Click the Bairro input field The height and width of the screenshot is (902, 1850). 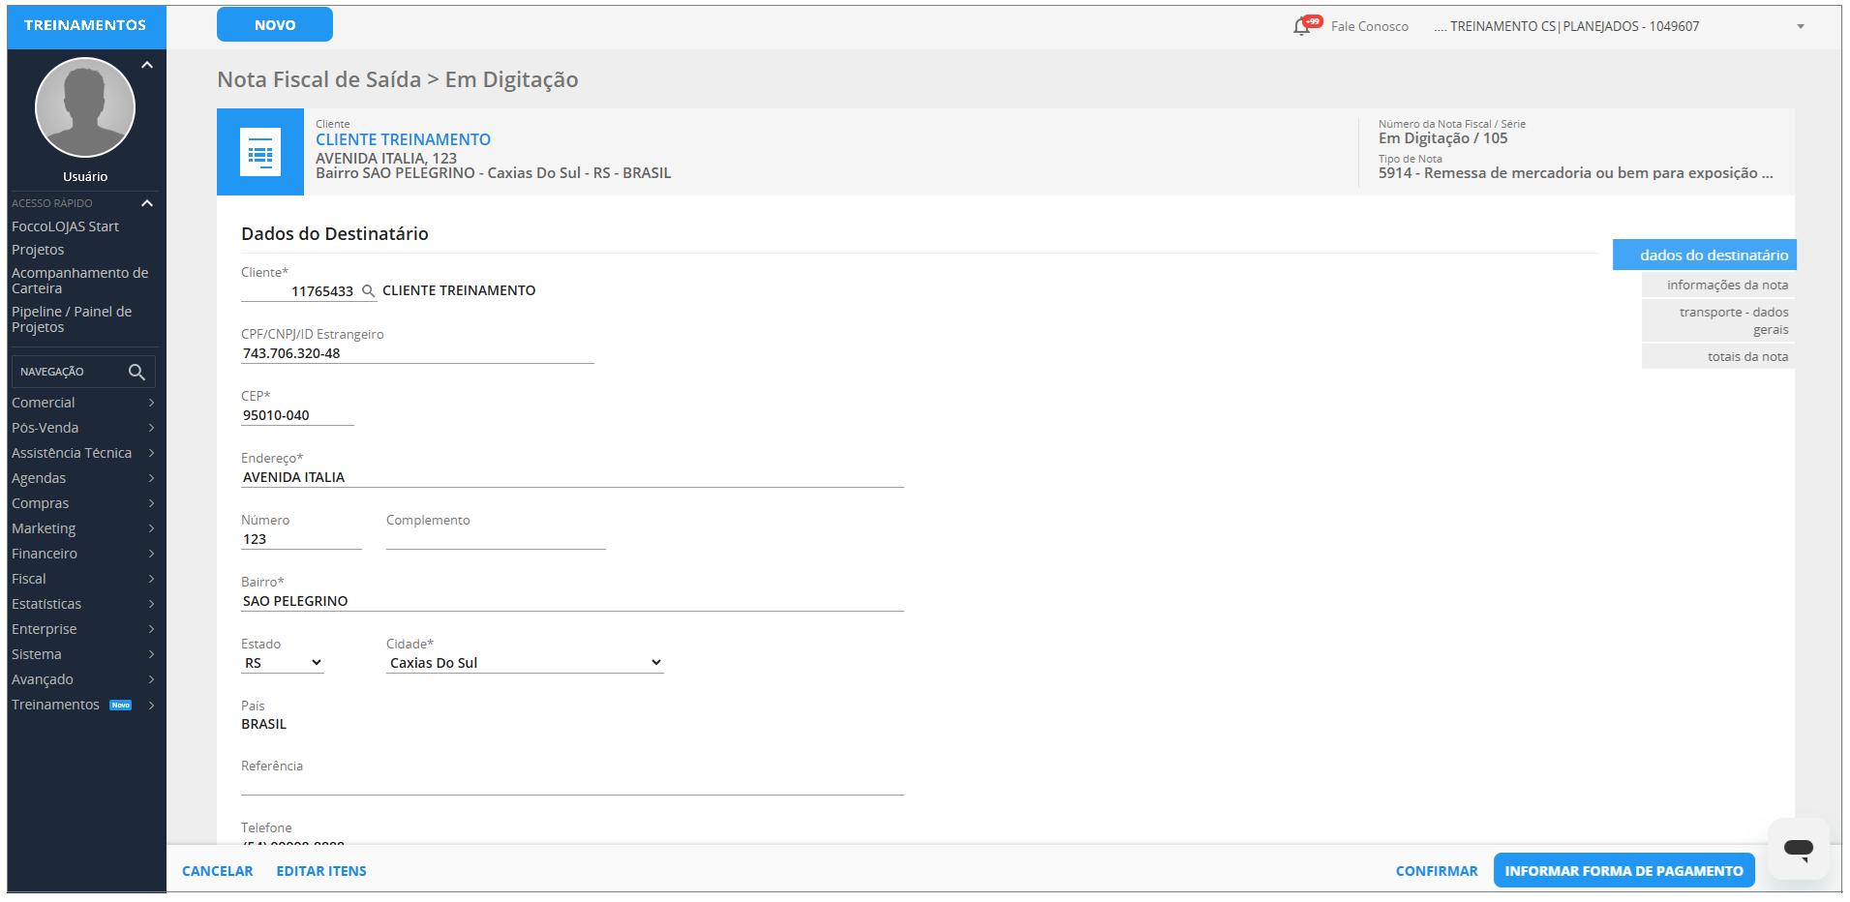(x=572, y=601)
